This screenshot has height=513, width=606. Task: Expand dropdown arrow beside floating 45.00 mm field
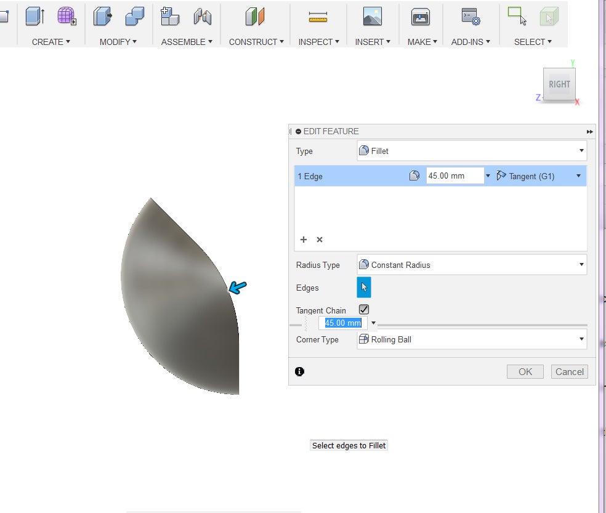coord(373,323)
